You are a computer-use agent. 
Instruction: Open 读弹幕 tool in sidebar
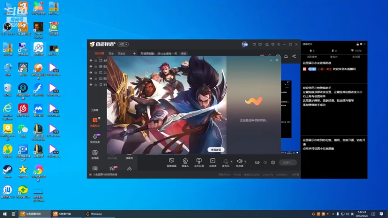[x=95, y=155]
